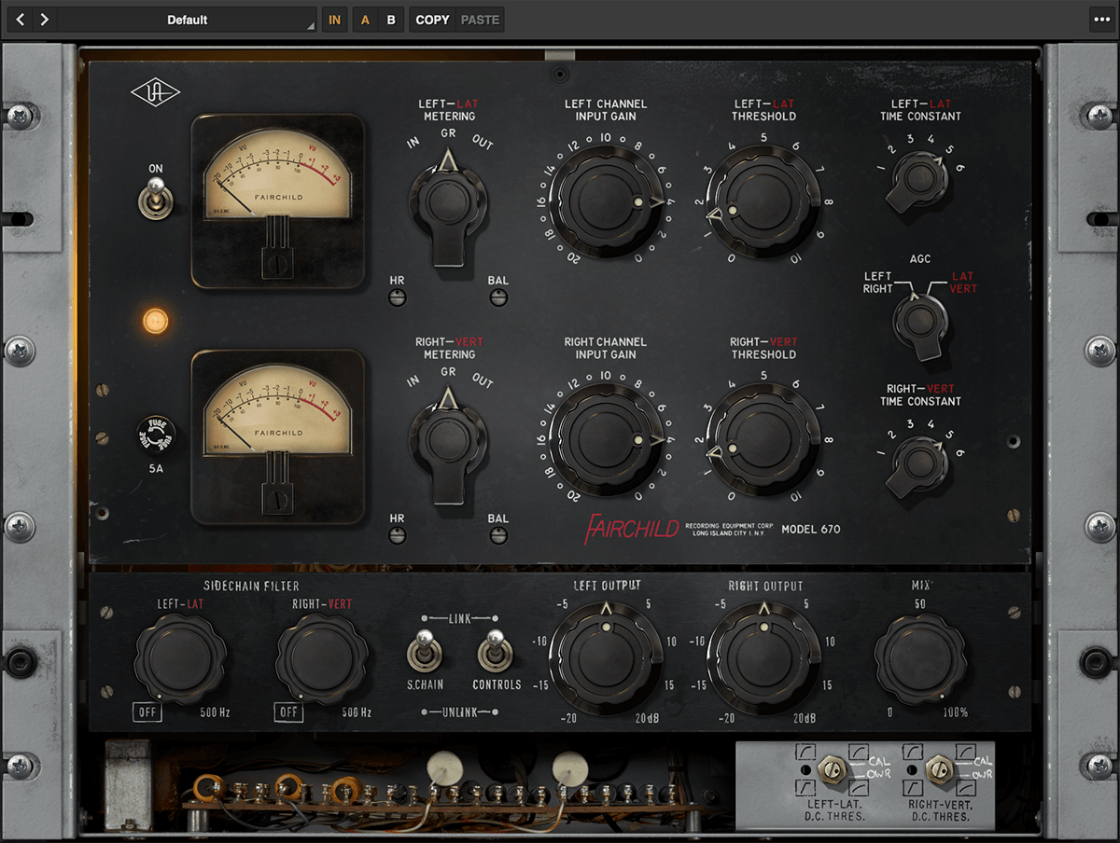Click 10 on Right-Vert Threshold scale
This screenshot has width=1120, height=843.
coord(796,495)
